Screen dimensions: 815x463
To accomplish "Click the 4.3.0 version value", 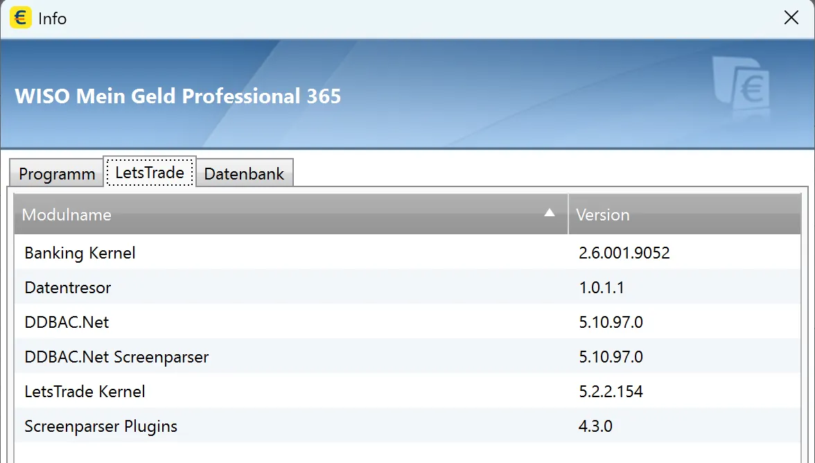I will (x=595, y=426).
